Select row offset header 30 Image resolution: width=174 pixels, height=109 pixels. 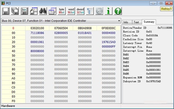13,47
